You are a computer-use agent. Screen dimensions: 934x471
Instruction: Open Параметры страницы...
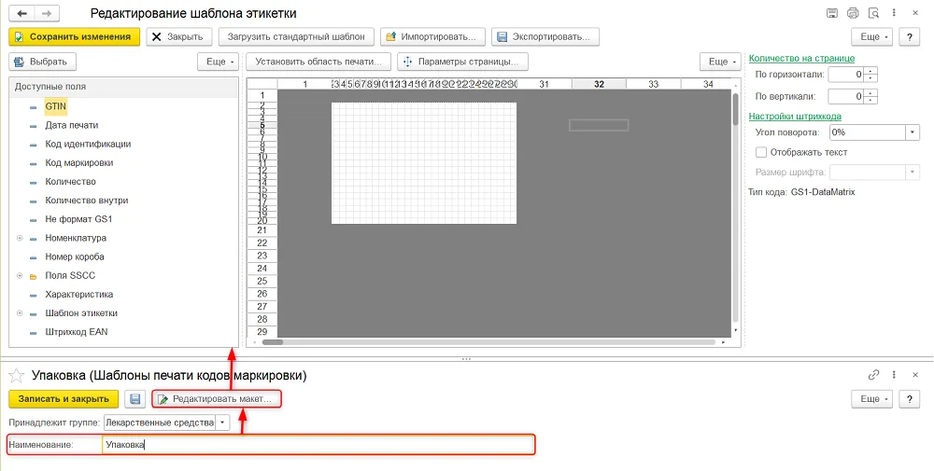[x=462, y=62]
